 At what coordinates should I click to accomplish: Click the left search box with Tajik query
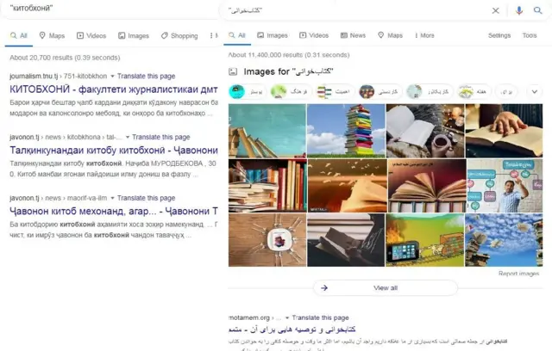tap(110, 9)
